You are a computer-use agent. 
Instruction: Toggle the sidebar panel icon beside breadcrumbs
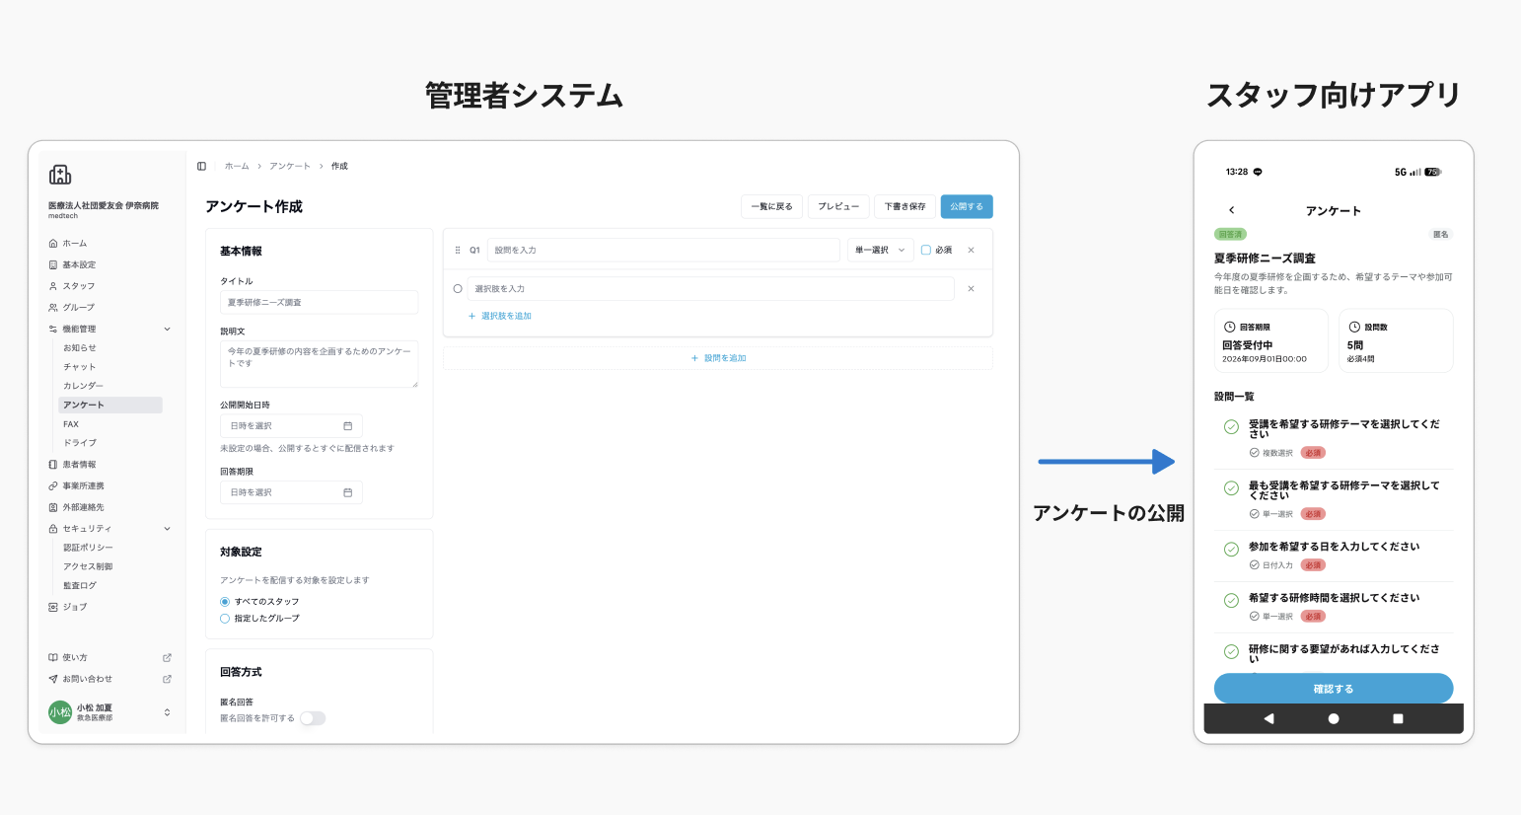201,166
